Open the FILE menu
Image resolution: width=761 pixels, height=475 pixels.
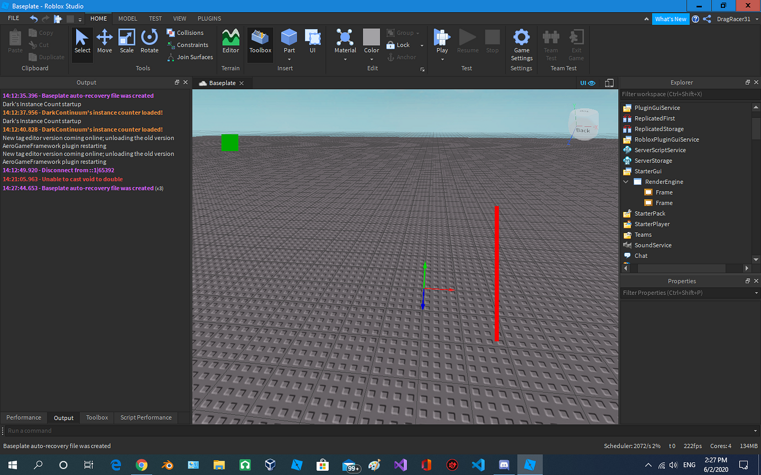[x=13, y=18]
